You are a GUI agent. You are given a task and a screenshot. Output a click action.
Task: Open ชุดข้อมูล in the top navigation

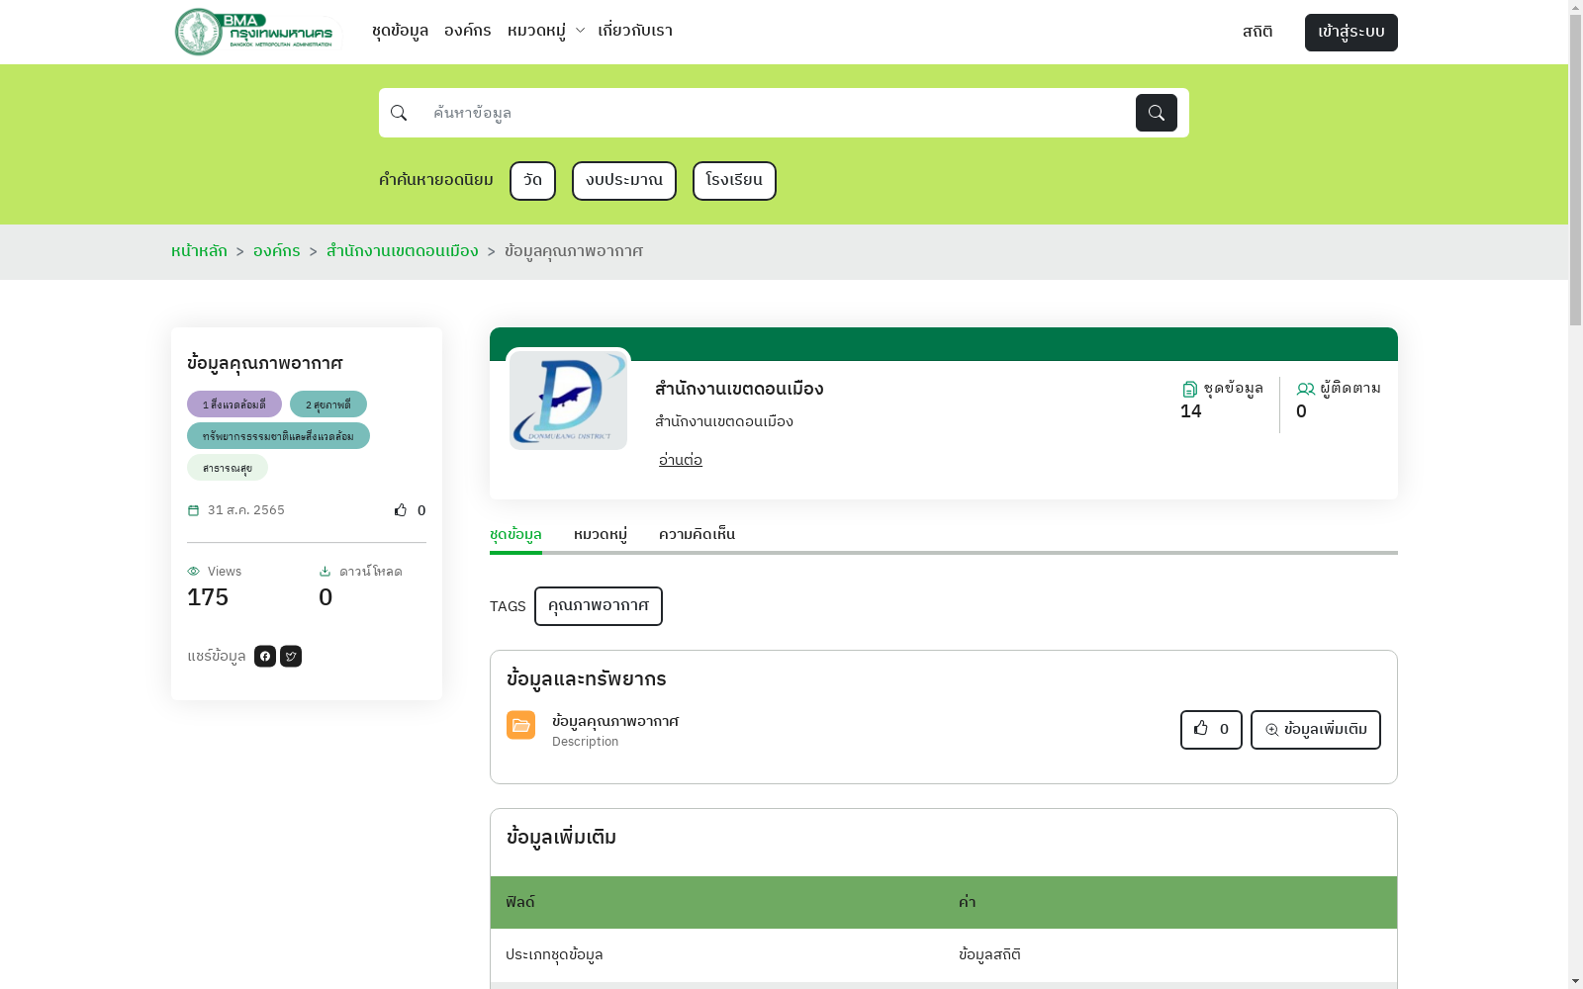click(x=400, y=32)
